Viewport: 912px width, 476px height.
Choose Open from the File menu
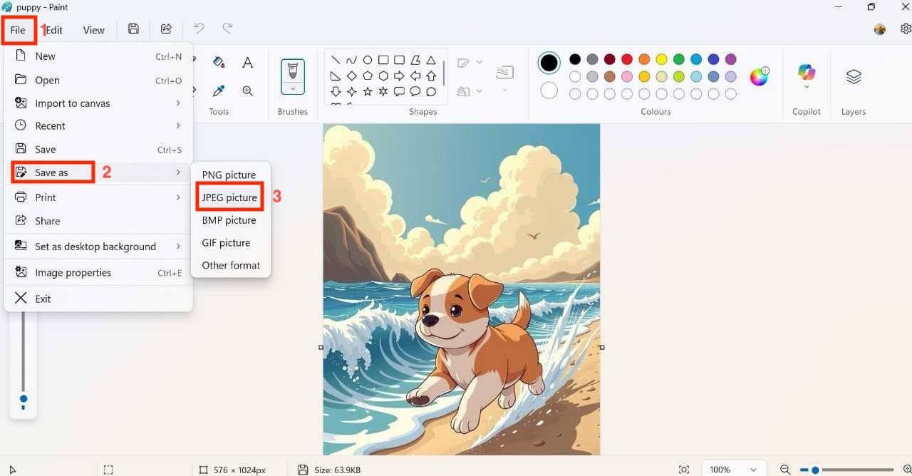coord(98,80)
